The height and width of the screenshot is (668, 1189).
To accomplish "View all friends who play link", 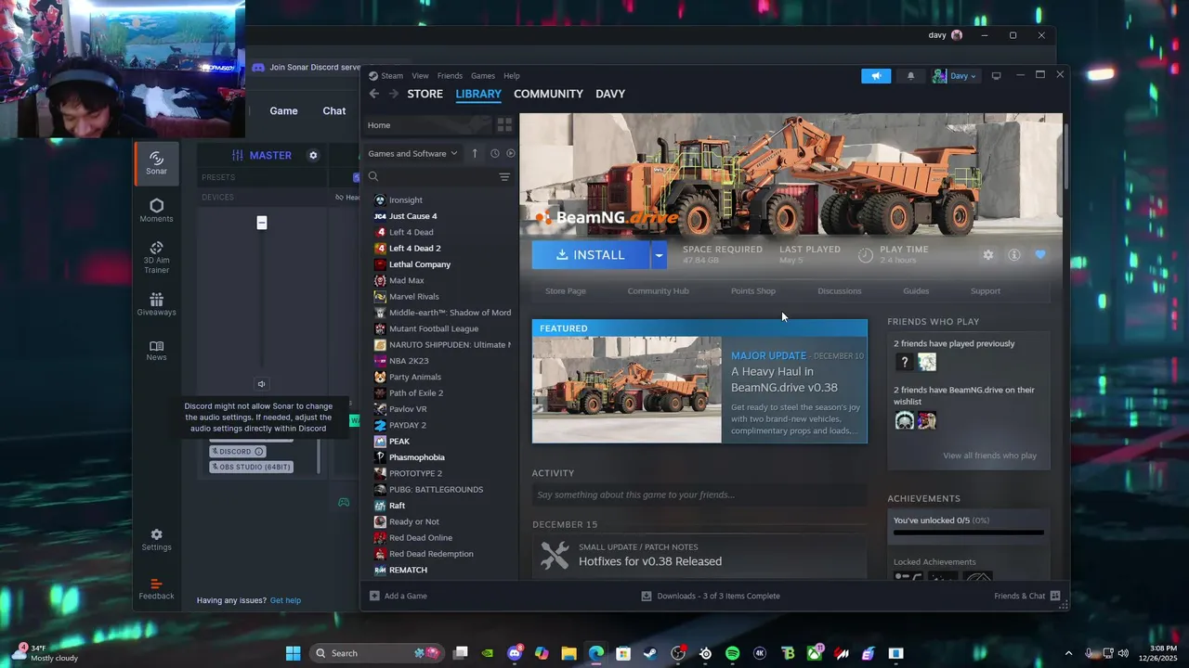I will (989, 456).
